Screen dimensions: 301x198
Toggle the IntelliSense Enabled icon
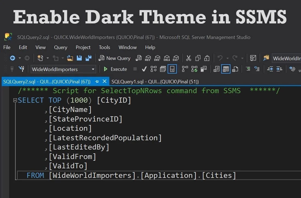172,69
